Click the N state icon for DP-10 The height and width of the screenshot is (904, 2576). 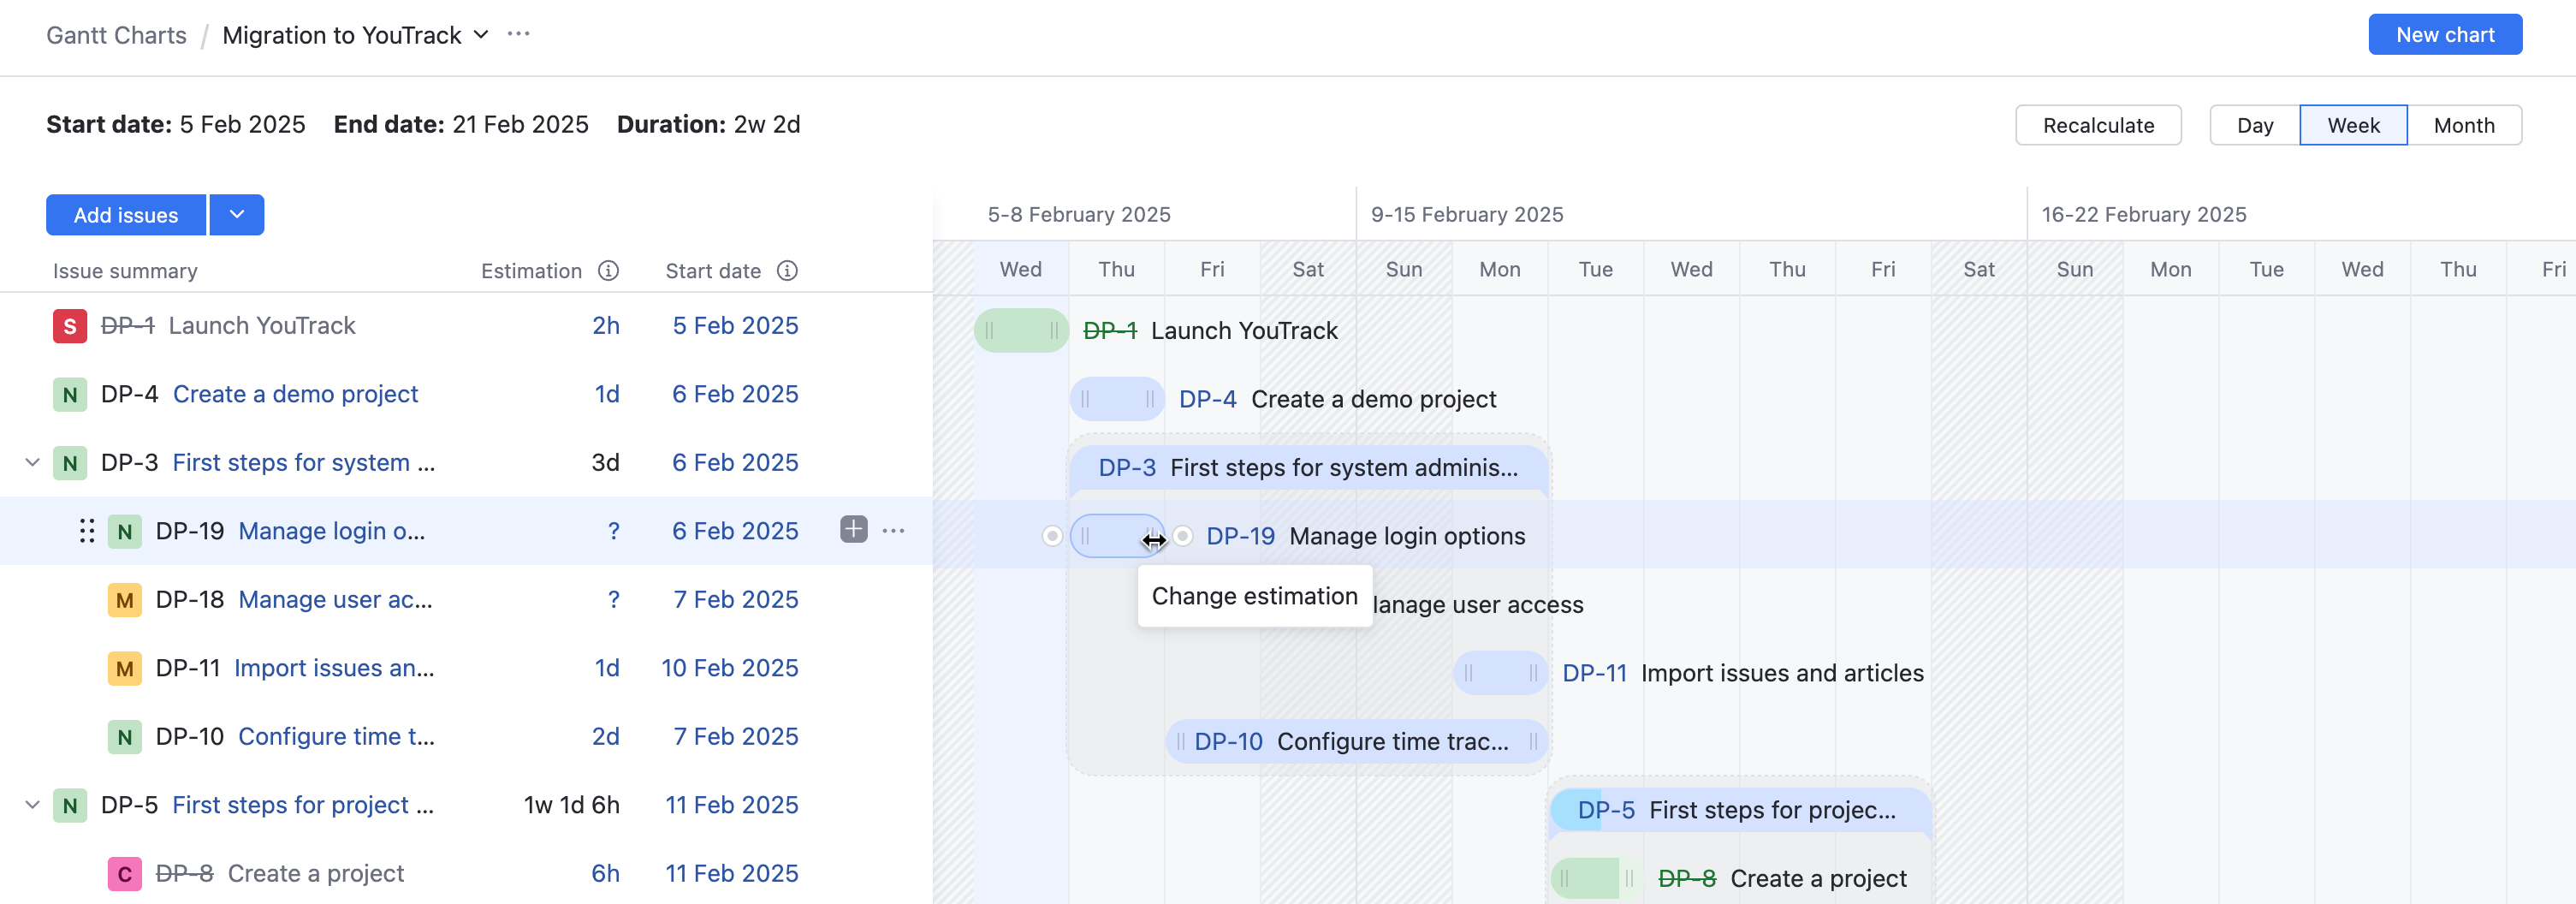(124, 737)
